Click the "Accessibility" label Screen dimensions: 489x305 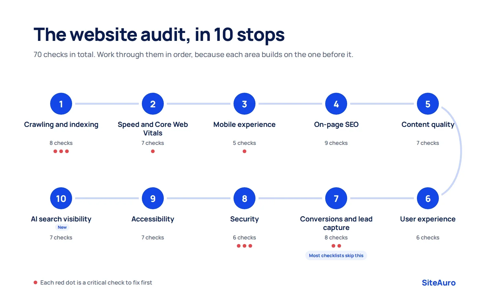[x=153, y=219]
